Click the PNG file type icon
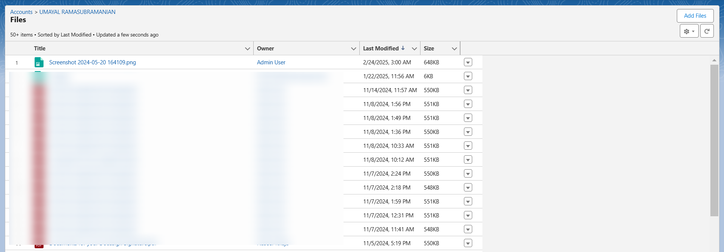This screenshot has height=252, width=724. [39, 62]
